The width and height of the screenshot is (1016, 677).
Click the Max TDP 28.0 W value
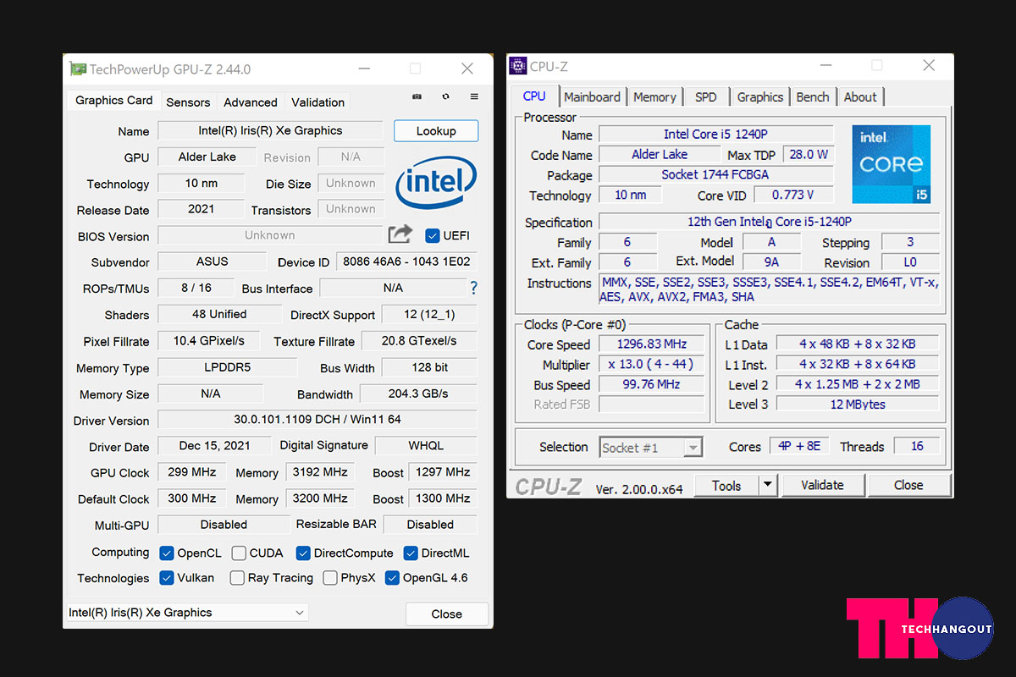(x=808, y=154)
